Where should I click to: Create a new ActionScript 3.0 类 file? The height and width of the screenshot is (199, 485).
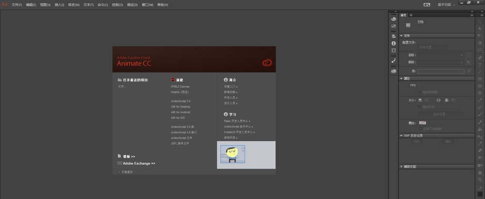pyautogui.click(x=182, y=127)
